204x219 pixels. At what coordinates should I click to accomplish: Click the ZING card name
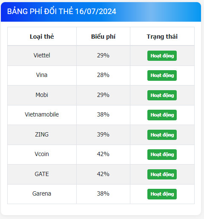(42, 134)
